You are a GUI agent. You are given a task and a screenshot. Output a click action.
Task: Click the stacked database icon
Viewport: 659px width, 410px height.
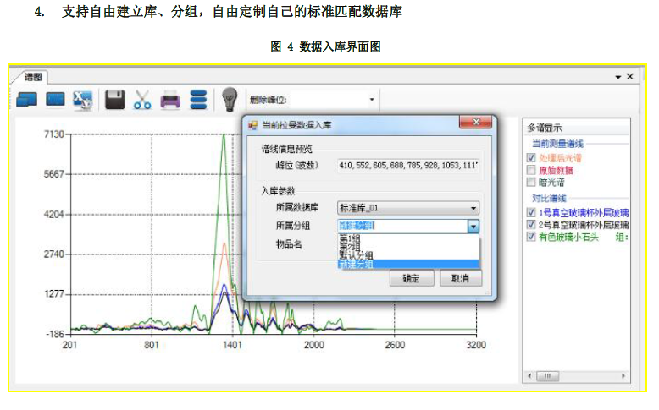(x=198, y=100)
